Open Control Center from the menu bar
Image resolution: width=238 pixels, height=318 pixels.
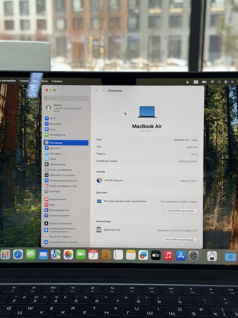pos(226,82)
